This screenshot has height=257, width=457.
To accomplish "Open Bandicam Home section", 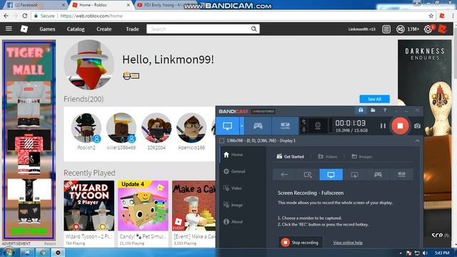I will (x=233, y=155).
